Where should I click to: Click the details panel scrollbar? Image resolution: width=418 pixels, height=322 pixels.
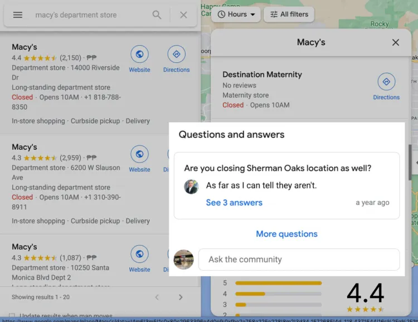click(410, 162)
